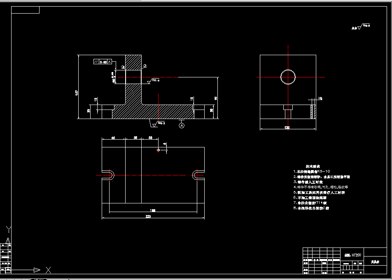This screenshot has height=280, width=392.
Task: Select the 90 dimension right of the section view
Action: click(216, 98)
